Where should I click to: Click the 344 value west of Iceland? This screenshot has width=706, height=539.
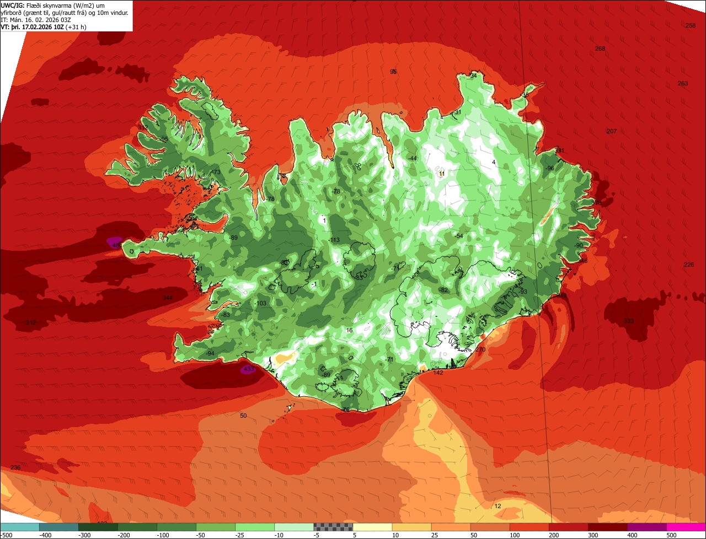click(x=168, y=298)
